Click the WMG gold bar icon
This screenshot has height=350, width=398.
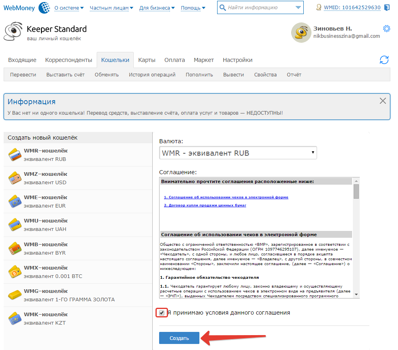15,295
